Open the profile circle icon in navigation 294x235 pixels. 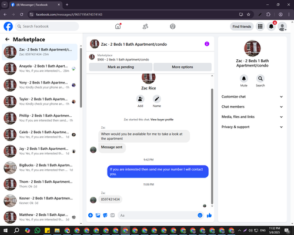click(x=173, y=26)
